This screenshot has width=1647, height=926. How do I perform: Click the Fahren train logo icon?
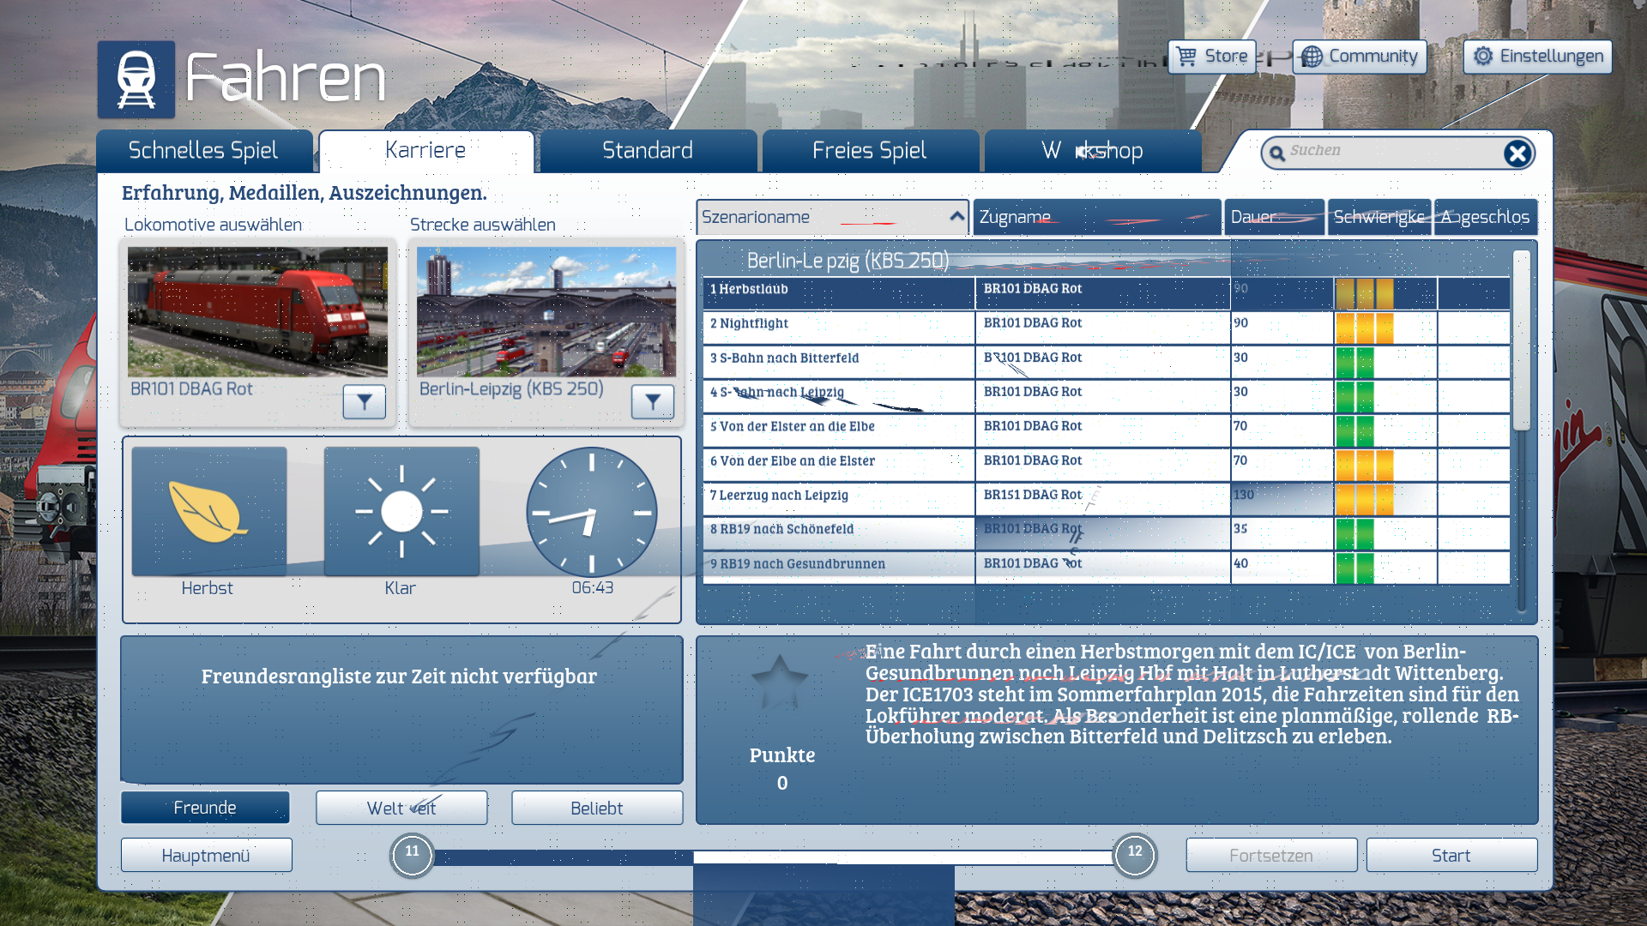click(x=136, y=80)
